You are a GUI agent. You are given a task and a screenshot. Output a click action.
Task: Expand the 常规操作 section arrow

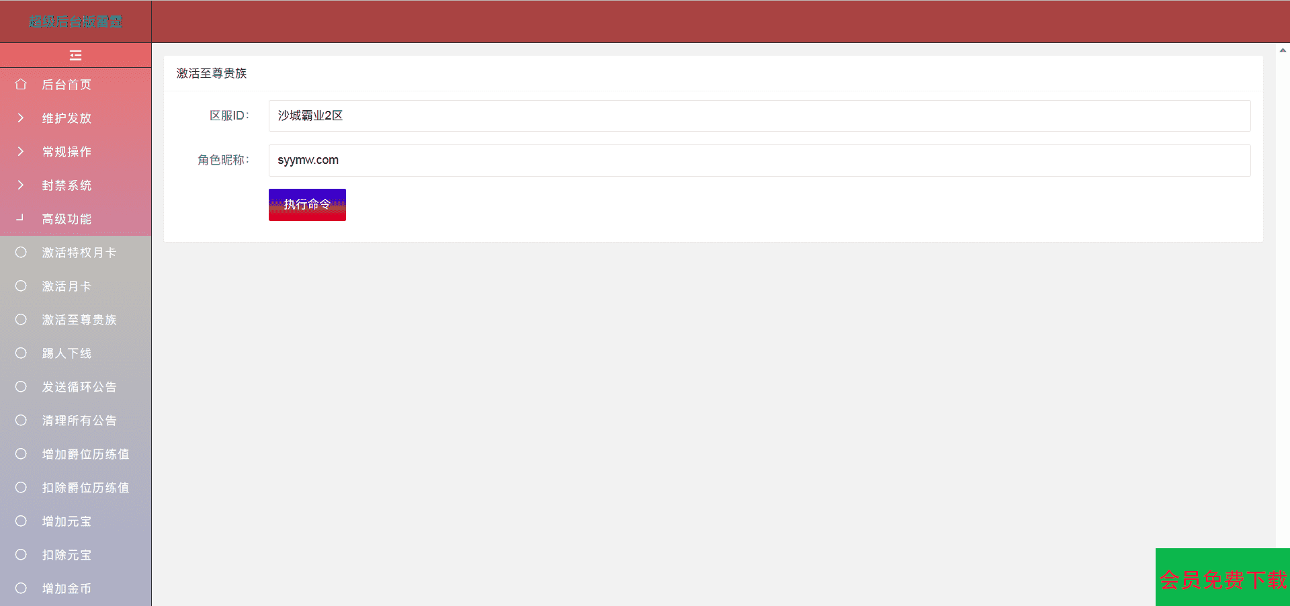pyautogui.click(x=21, y=151)
